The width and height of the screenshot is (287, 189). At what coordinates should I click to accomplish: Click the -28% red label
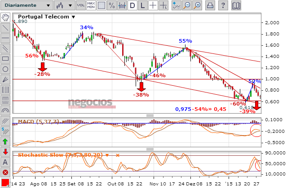[42, 74]
